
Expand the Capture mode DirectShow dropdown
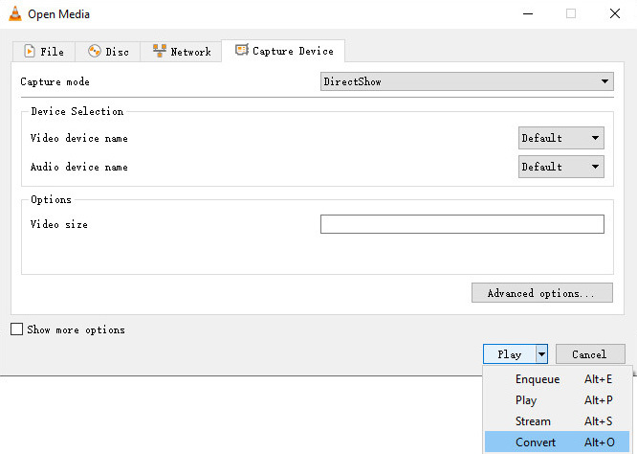point(467,81)
